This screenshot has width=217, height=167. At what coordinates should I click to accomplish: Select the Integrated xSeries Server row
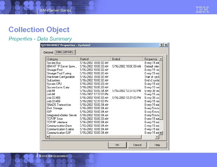tap(103, 115)
